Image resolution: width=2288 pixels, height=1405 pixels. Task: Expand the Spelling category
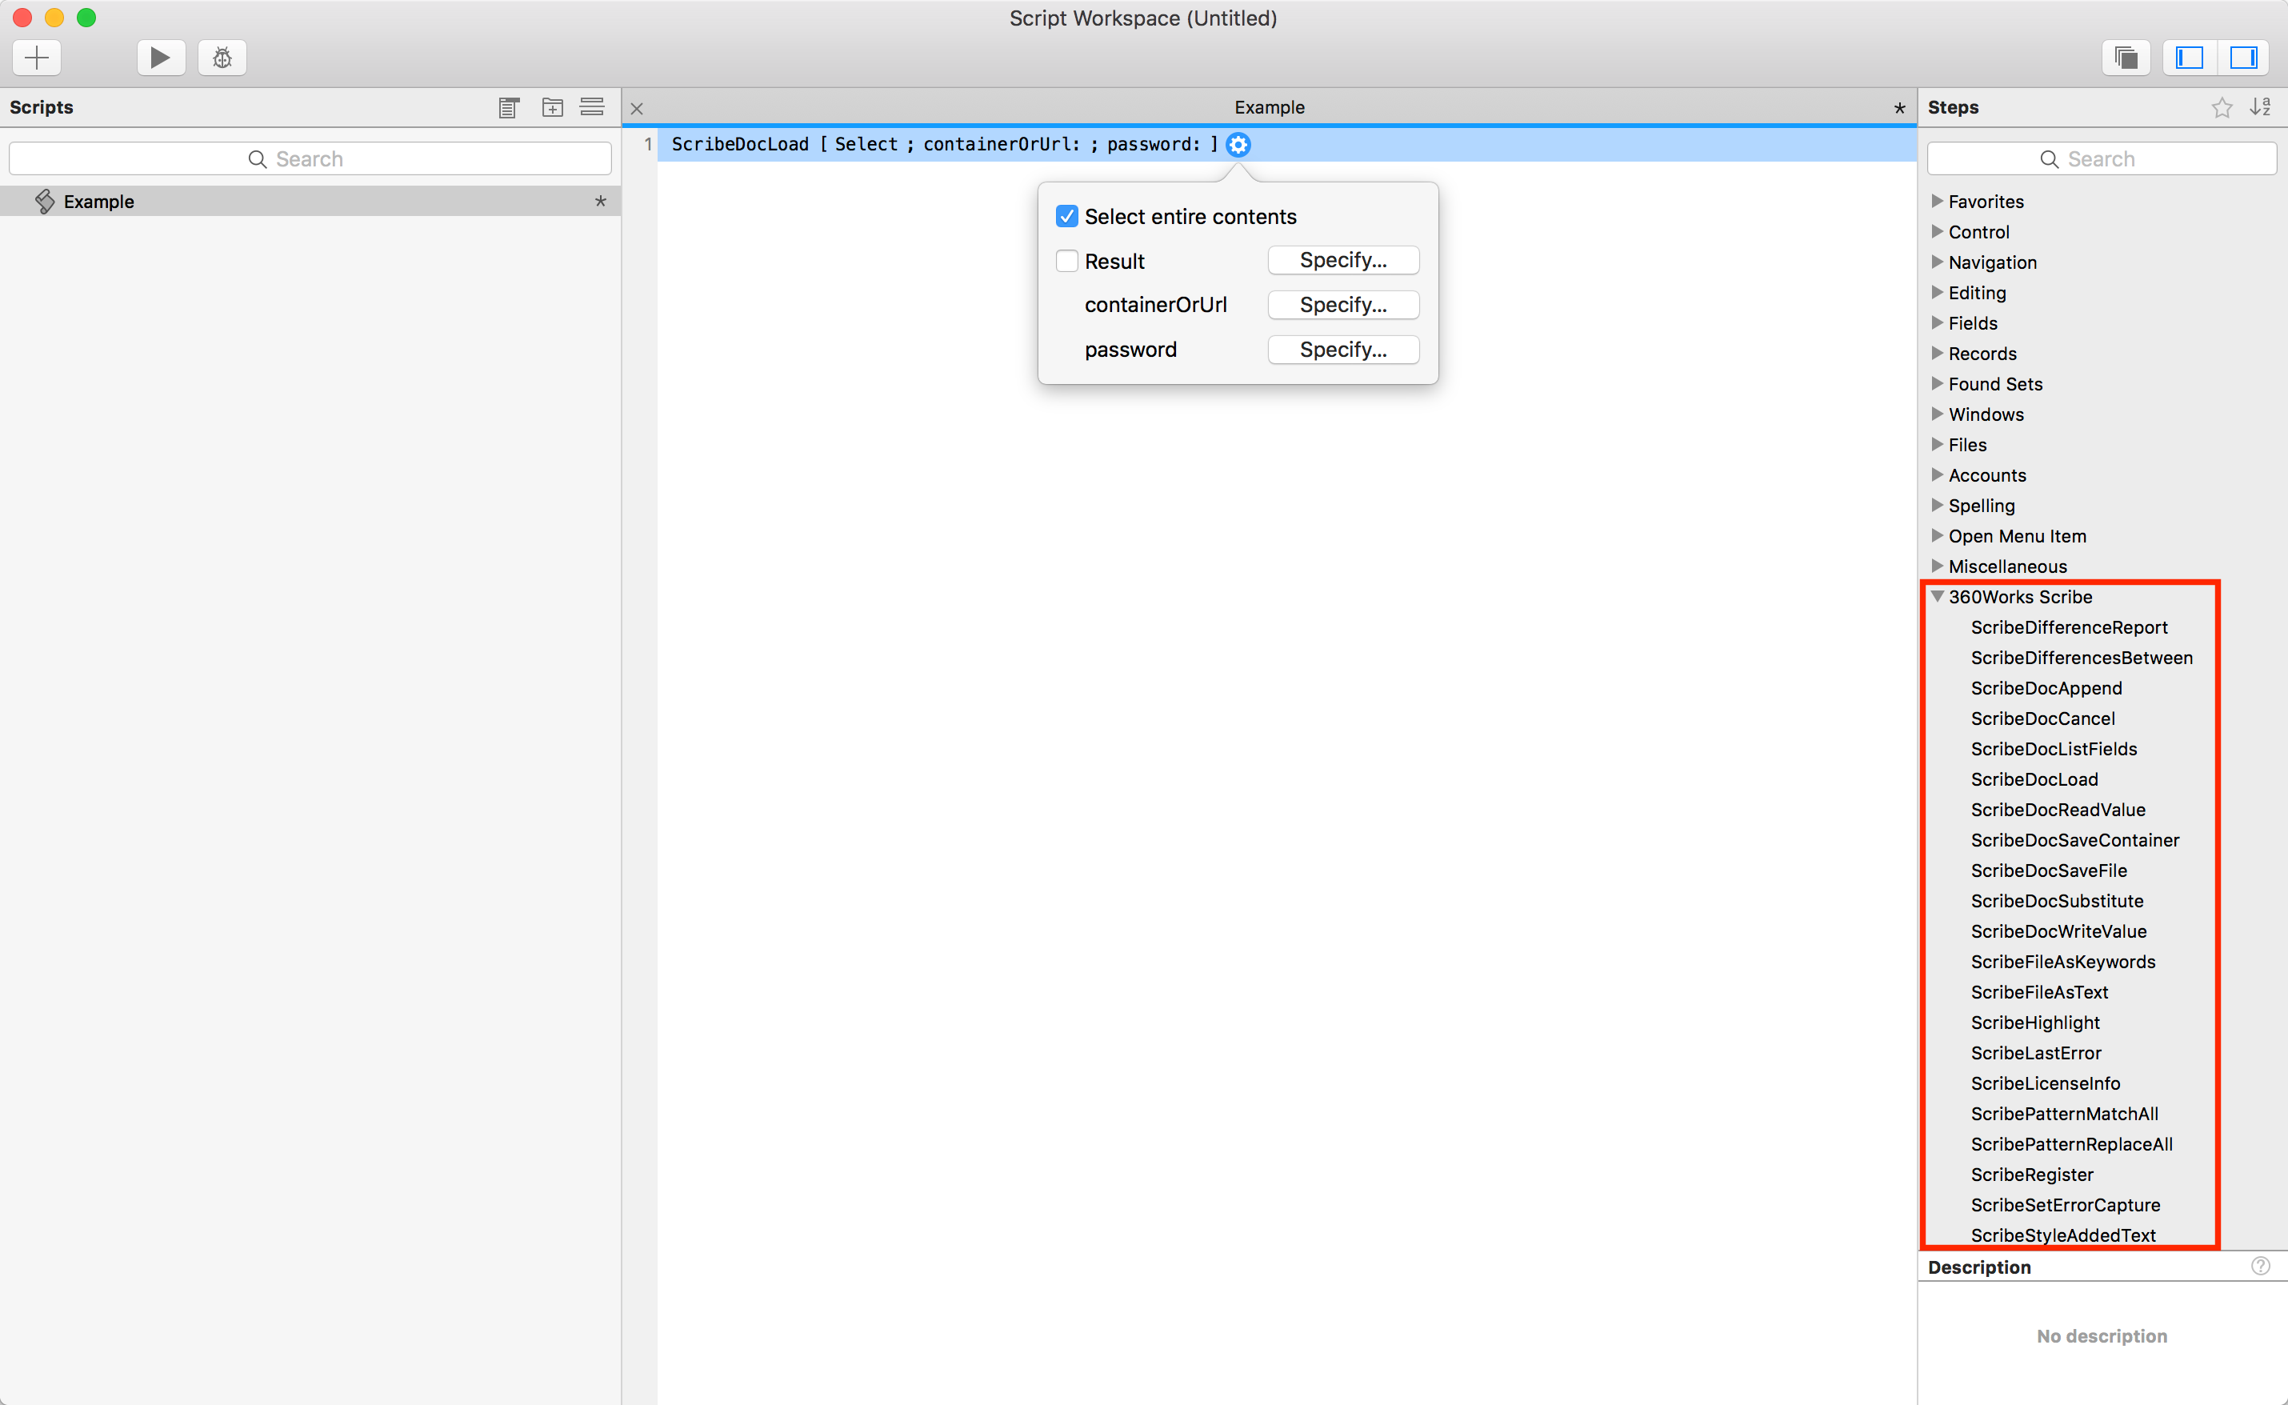pos(1938,505)
